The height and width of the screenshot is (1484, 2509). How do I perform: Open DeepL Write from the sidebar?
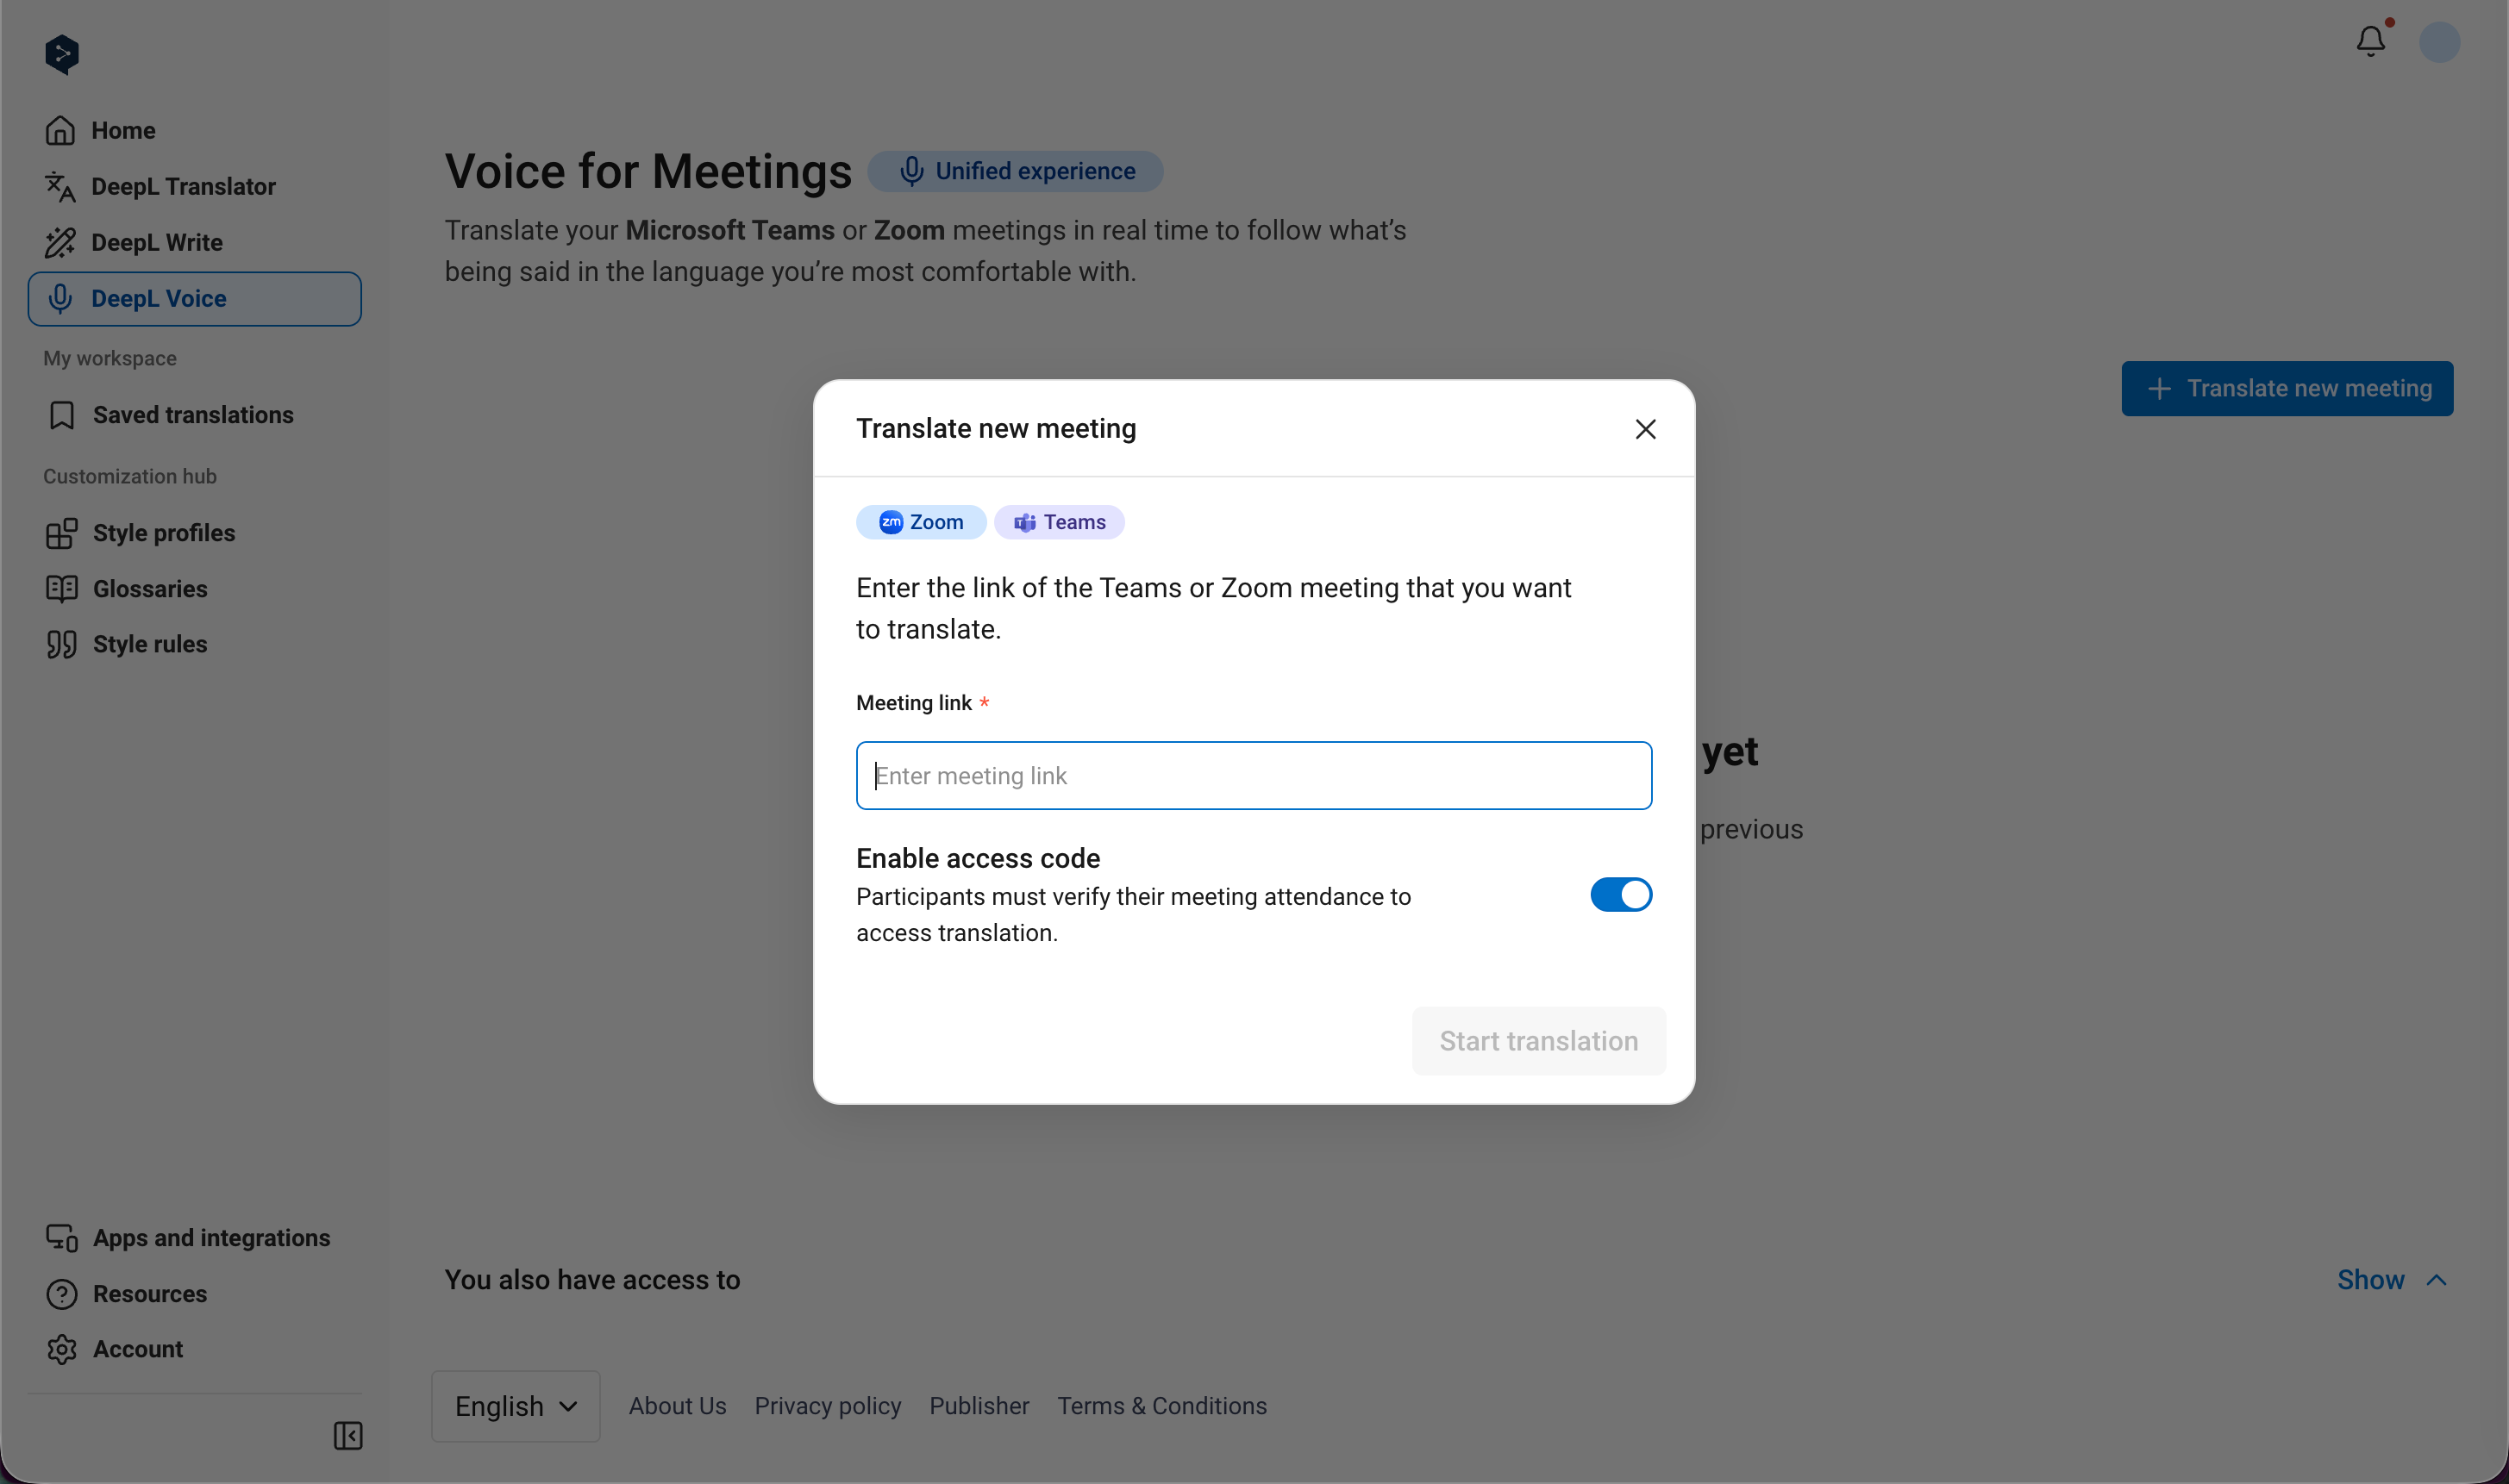coord(158,242)
